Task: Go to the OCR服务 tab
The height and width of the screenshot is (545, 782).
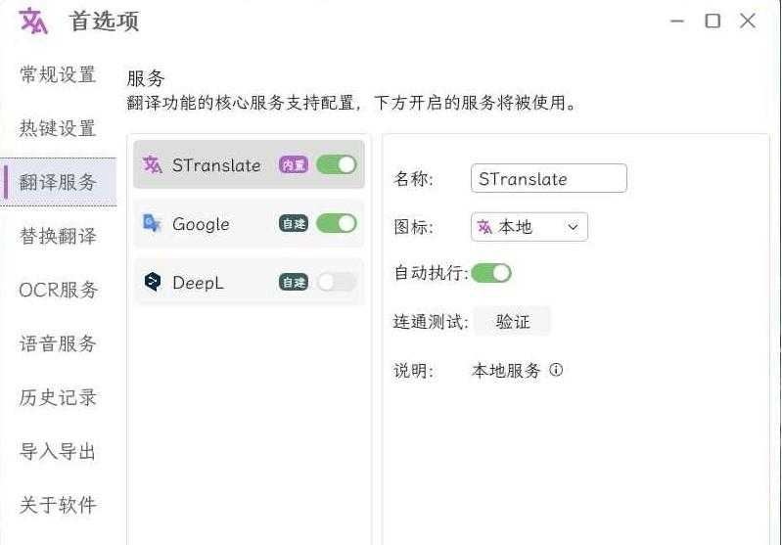Action: tap(58, 290)
